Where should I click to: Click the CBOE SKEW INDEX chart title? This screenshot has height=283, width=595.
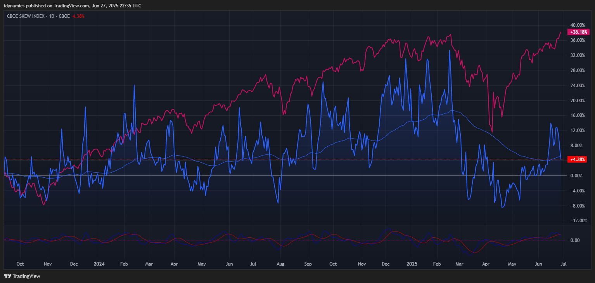(38, 16)
